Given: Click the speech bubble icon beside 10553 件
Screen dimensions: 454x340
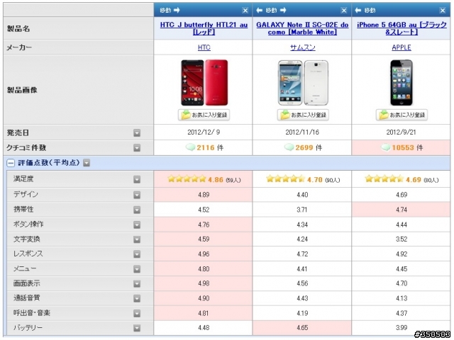Looking at the screenshot, I should tap(386, 147).
